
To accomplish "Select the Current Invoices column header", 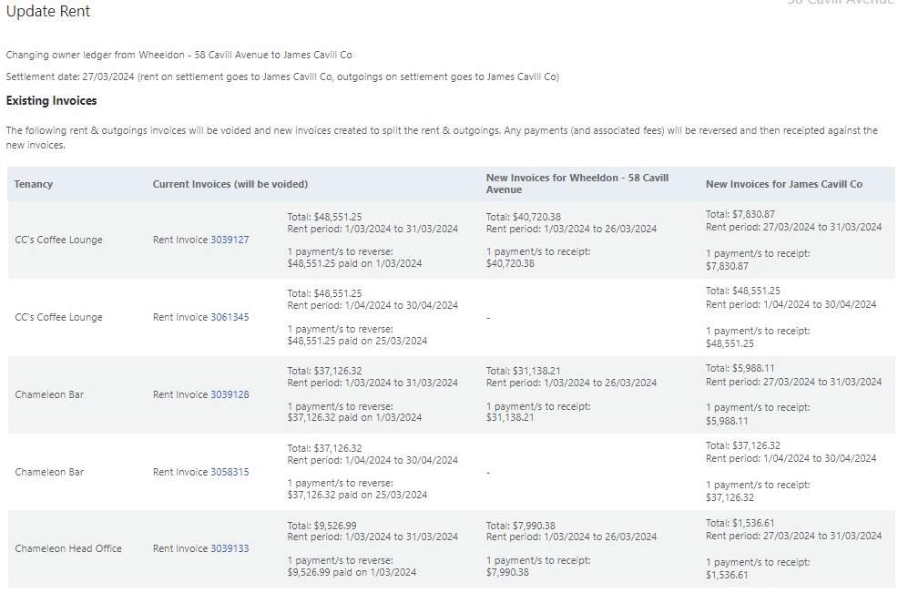I will tap(230, 184).
